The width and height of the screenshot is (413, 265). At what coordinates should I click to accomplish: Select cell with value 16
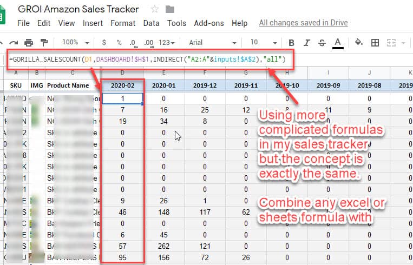point(163,110)
